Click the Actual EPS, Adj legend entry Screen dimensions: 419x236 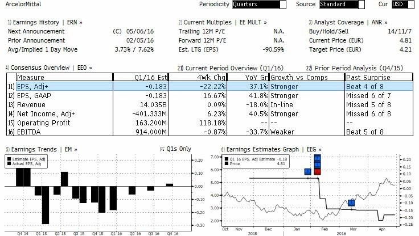tap(24, 163)
